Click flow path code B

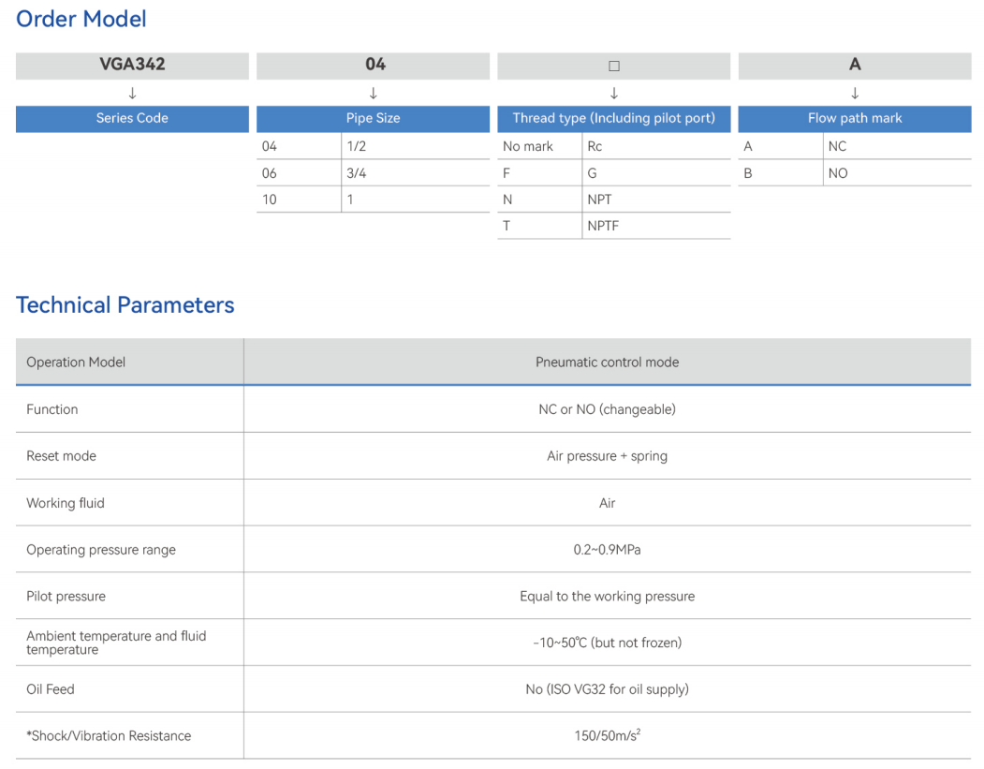(747, 173)
